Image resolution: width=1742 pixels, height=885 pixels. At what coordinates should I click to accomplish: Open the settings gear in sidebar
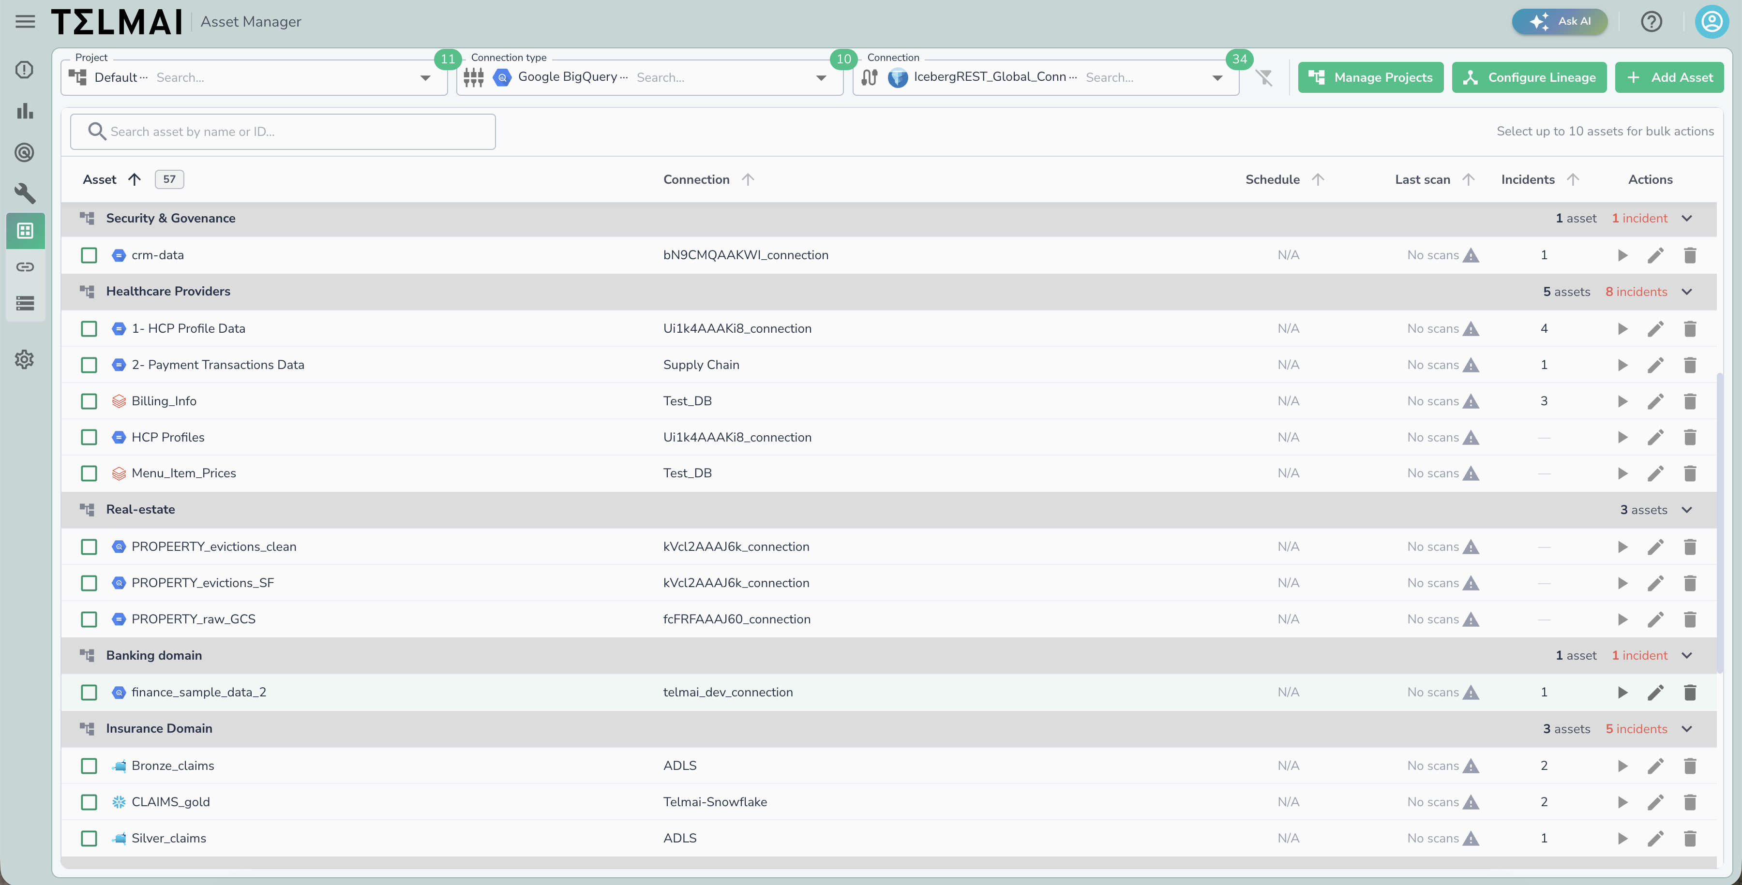[24, 359]
